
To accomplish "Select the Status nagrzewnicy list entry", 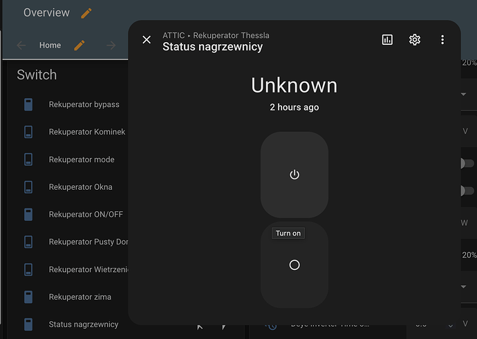I will 83,325.
